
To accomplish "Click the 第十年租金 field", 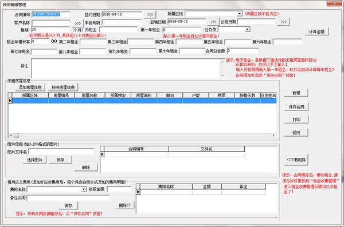I will point(192,51).
